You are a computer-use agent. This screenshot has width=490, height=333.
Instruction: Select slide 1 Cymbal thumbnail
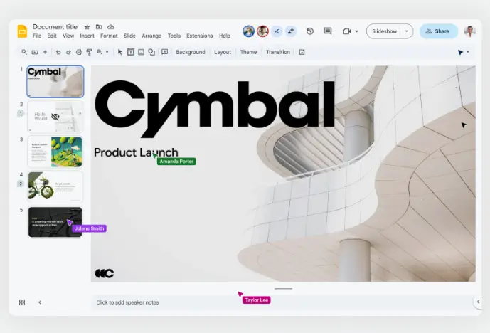click(x=55, y=82)
